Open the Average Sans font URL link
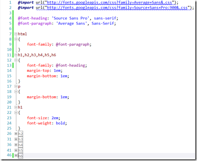 click(x=110, y=3)
